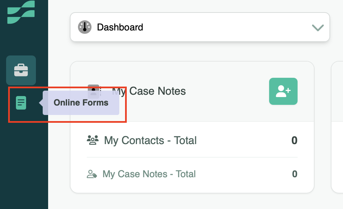Click the tagged person icon beside My Case Notes - Total

click(92, 174)
